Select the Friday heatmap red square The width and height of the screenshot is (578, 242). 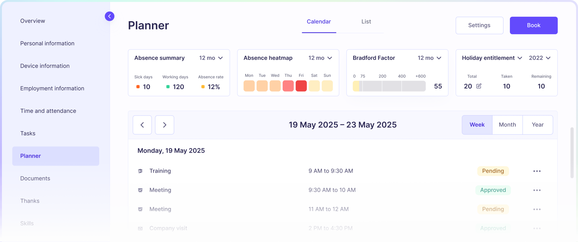pos(301,86)
